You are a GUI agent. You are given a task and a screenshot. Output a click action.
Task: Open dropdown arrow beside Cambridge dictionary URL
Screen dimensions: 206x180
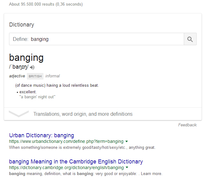tap(127, 168)
